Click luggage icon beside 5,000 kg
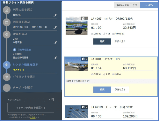159x121 pixels. click(x=113, y=34)
